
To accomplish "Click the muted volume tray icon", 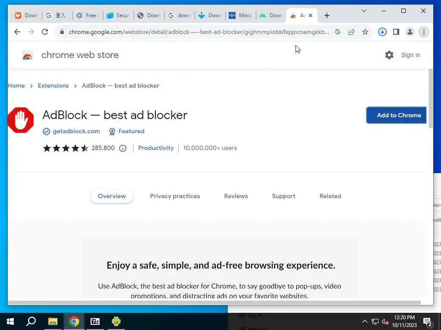I will (x=385, y=321).
